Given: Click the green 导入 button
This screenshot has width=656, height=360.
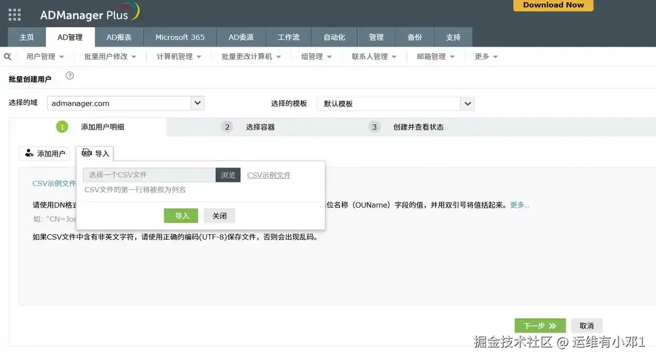Looking at the screenshot, I should click(x=181, y=216).
